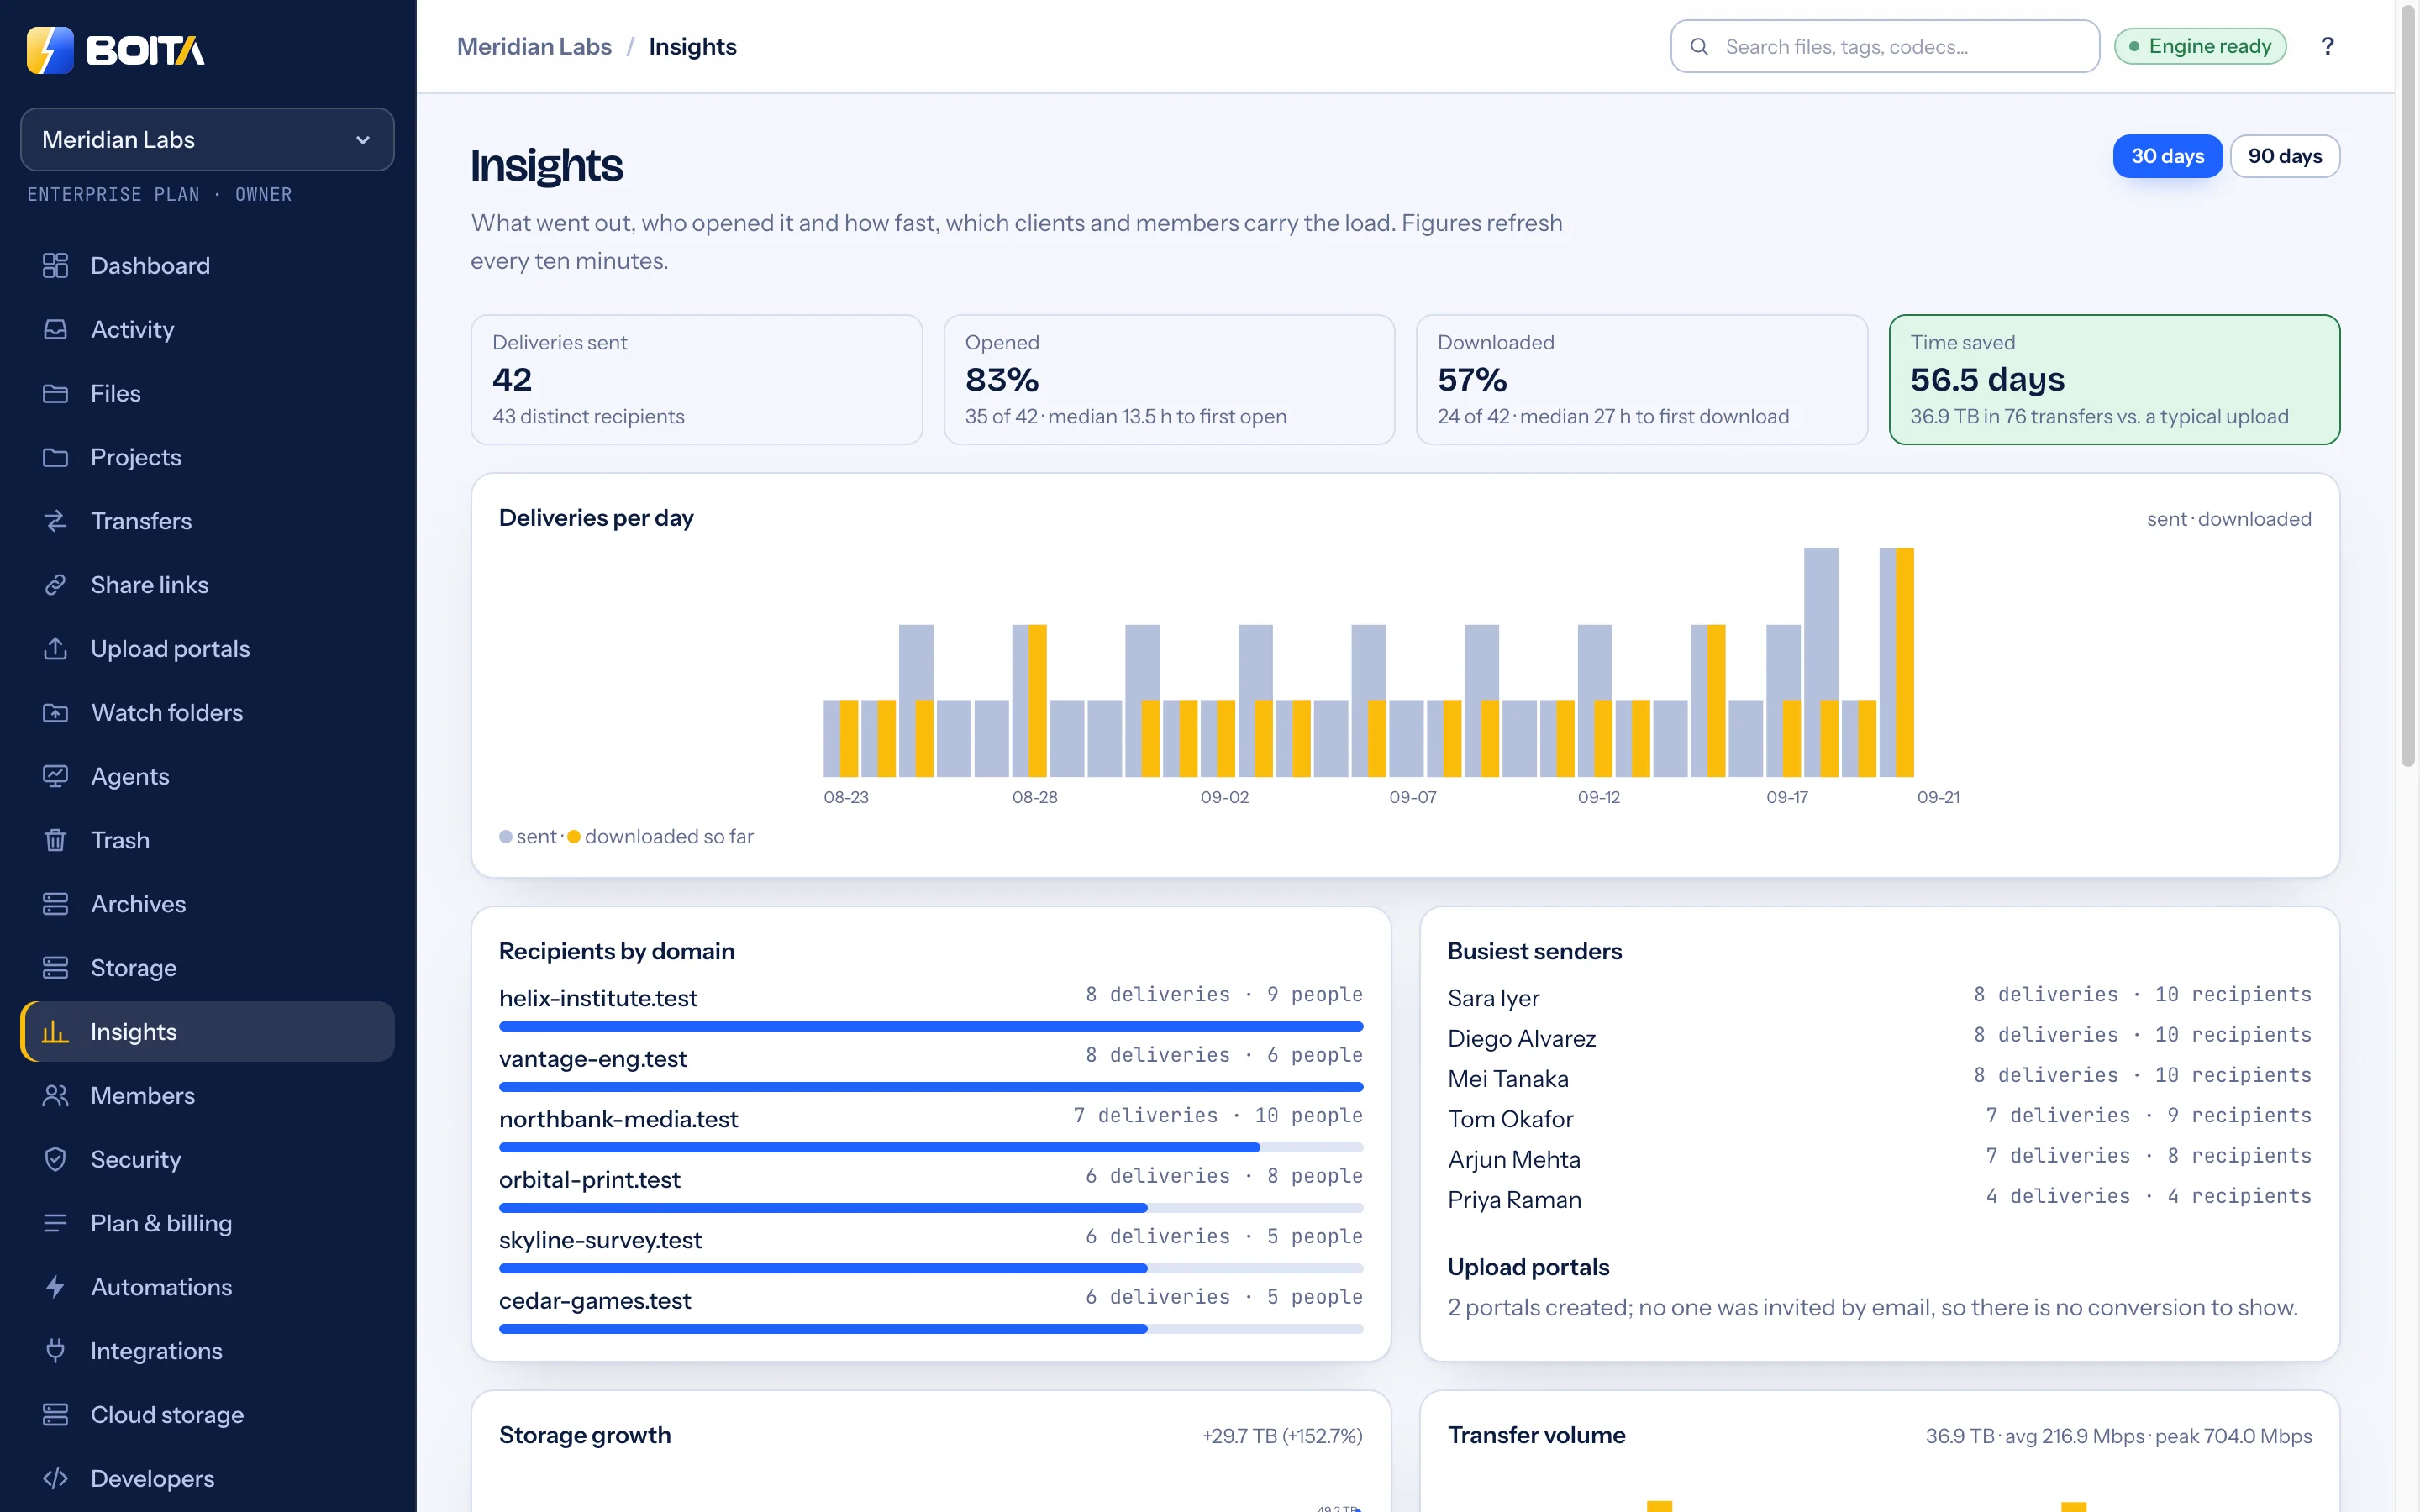Click the downloaded so far legend entry

click(660, 836)
